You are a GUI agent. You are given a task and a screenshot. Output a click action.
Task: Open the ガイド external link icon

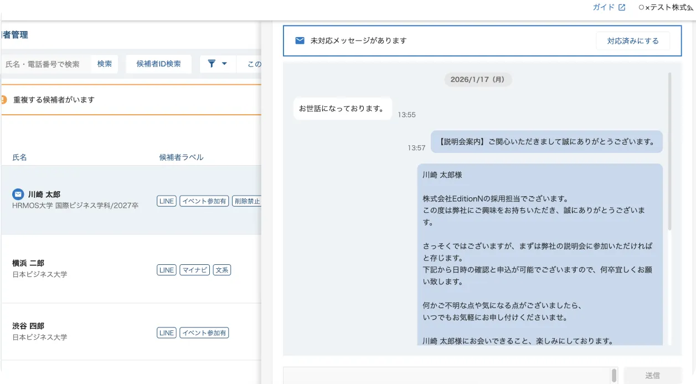pos(622,8)
